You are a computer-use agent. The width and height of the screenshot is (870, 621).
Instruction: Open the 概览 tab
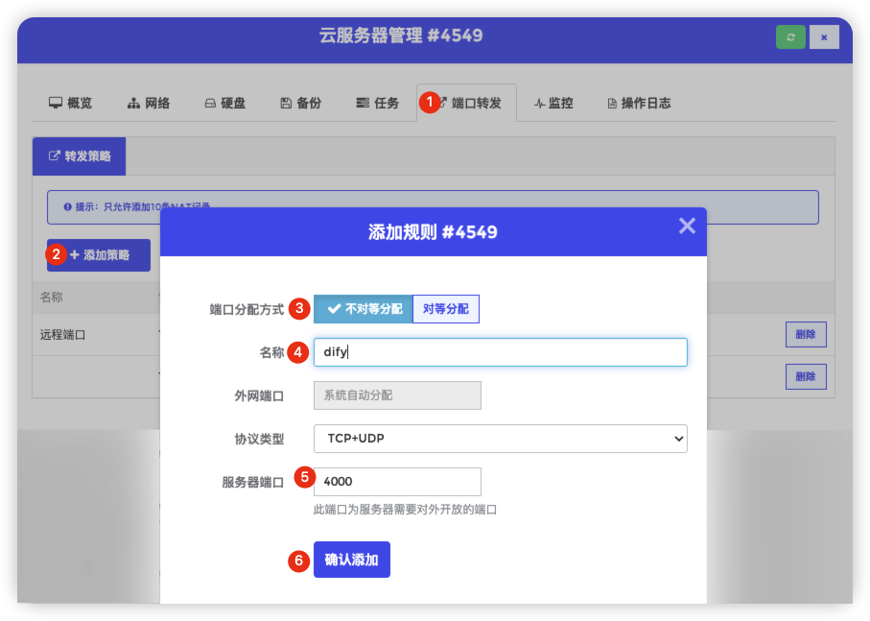coord(70,104)
